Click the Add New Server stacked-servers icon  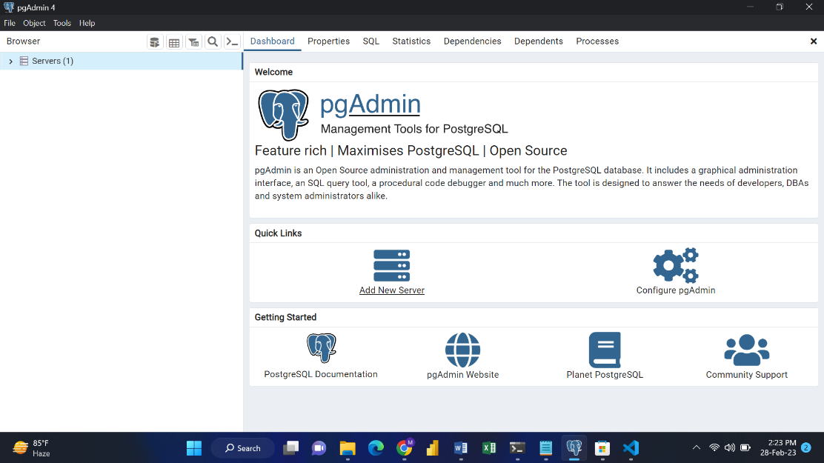click(391, 265)
